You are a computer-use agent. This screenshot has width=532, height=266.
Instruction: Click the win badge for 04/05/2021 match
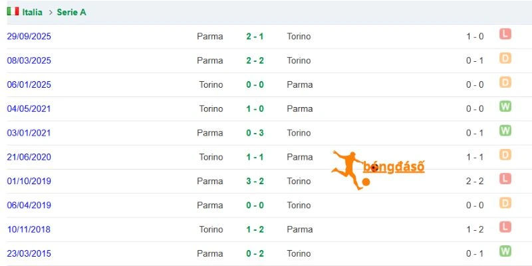[x=505, y=106]
